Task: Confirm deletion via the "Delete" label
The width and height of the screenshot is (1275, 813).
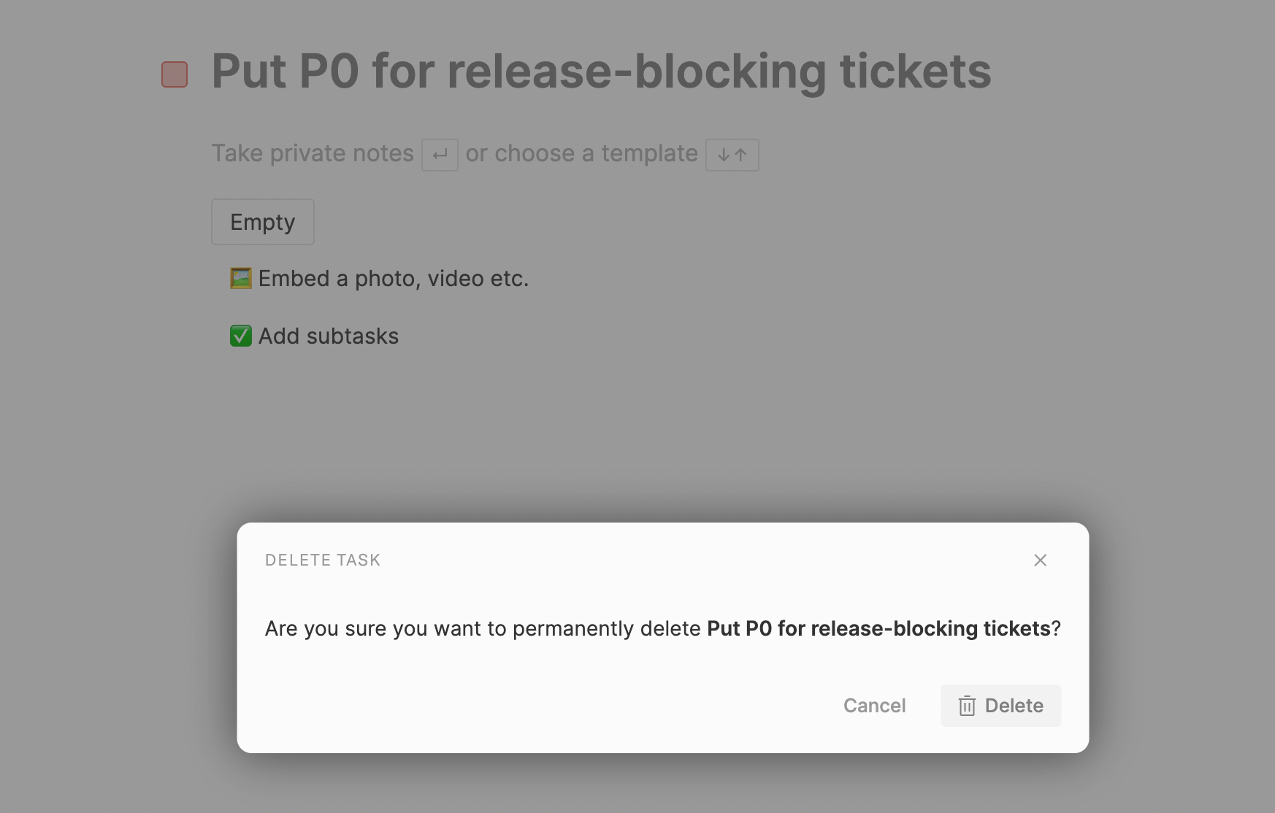Action: (1014, 706)
